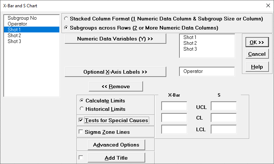Select Stacked Column Format radio option
274x164 pixels.
tap(65, 19)
